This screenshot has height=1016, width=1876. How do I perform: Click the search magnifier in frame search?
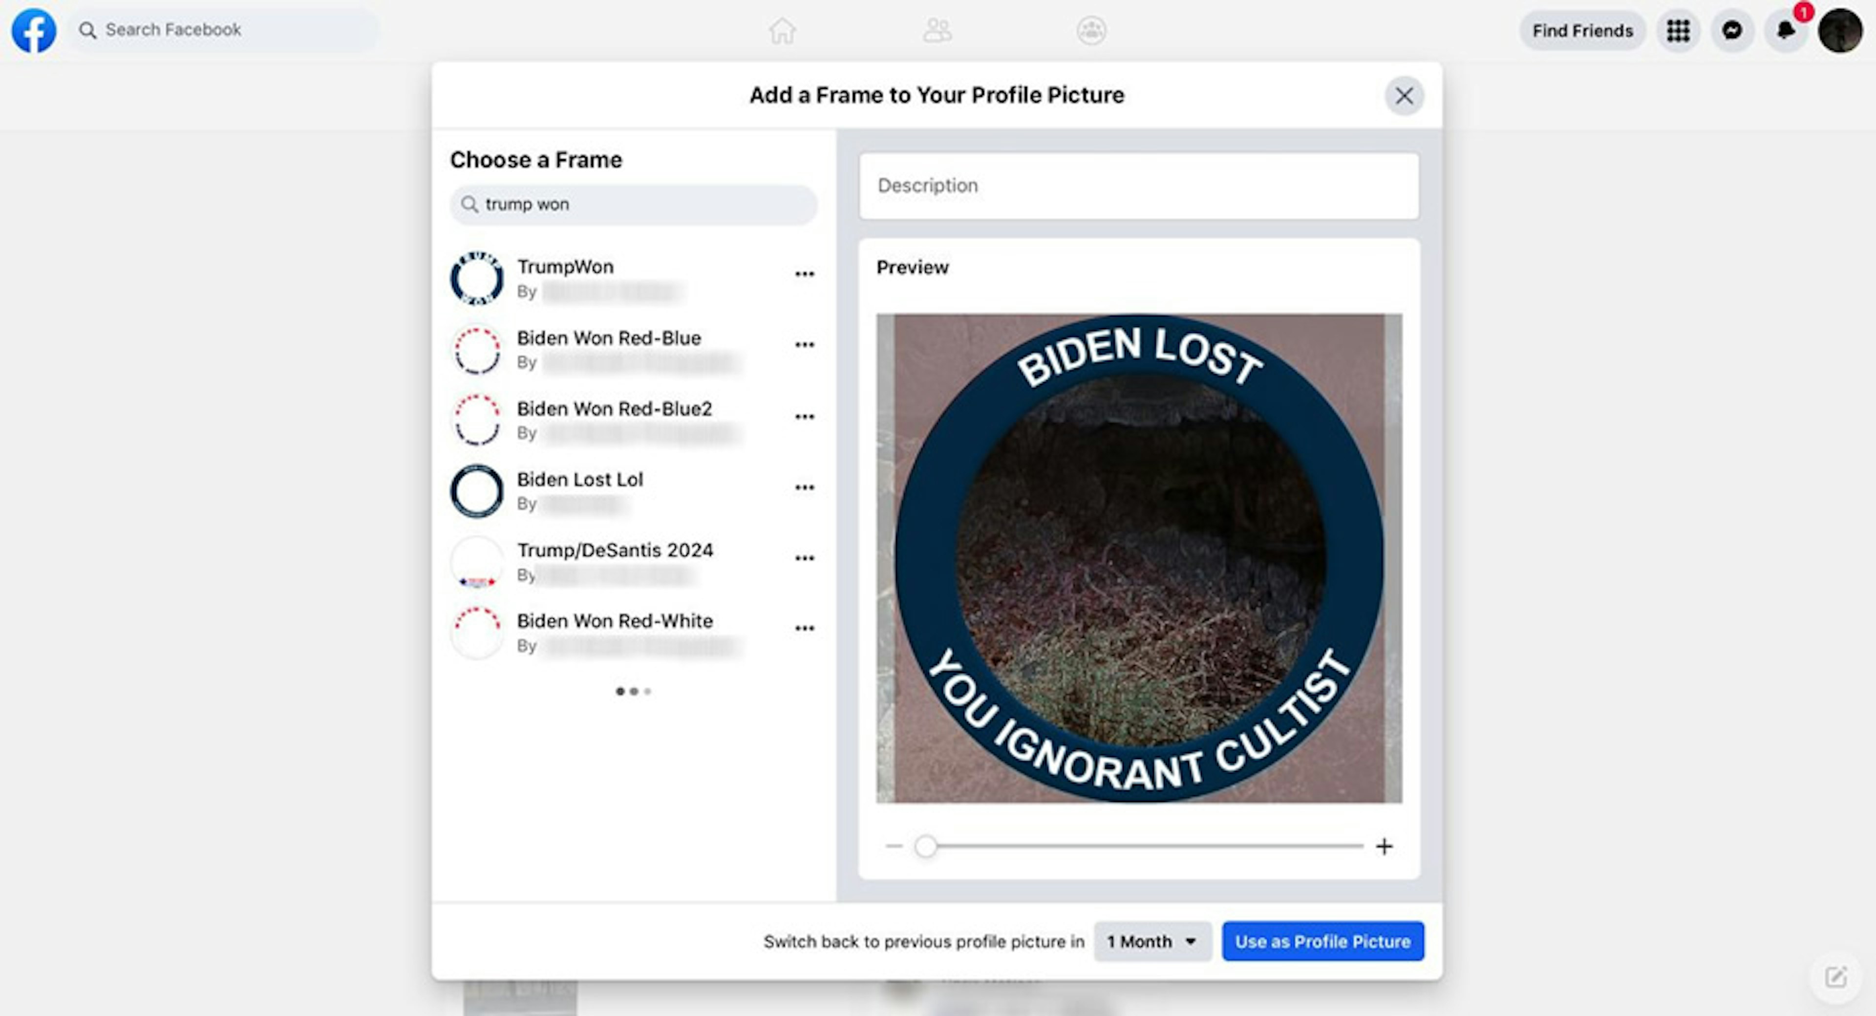coord(469,205)
